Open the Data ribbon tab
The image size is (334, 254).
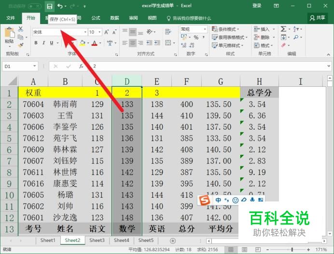coord(114,18)
